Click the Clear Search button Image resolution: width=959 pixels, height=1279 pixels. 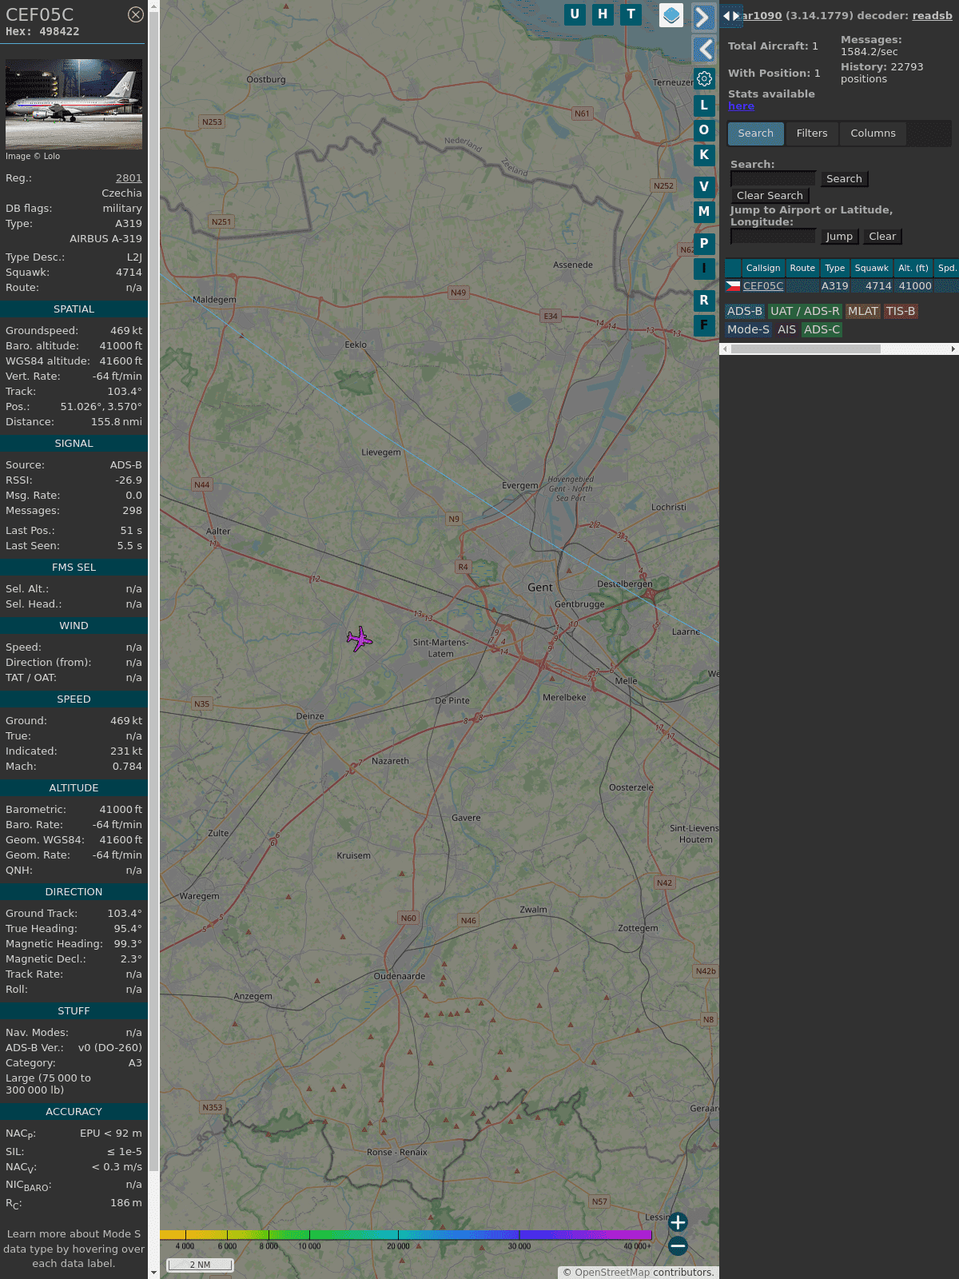coord(770,196)
